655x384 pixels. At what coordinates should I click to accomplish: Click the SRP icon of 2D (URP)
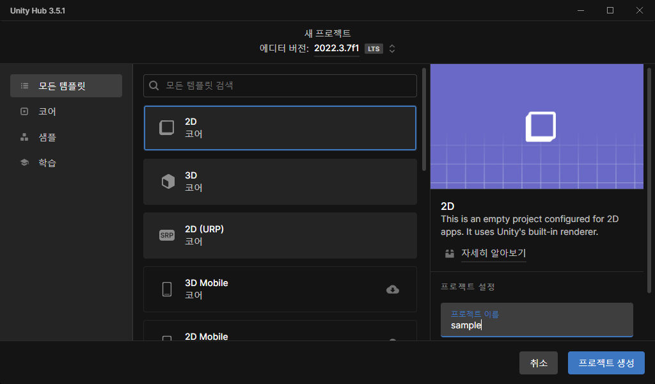167,236
